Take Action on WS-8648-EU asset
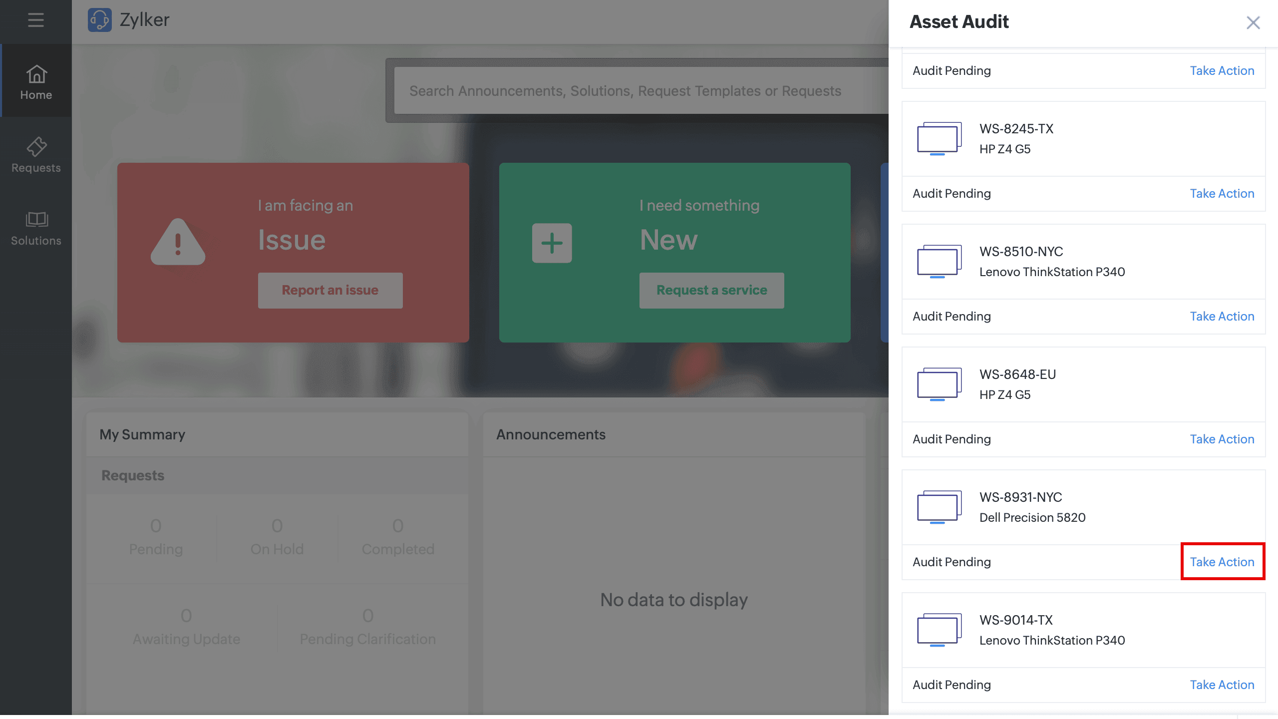Viewport: 1278px width, 719px height. (1222, 439)
